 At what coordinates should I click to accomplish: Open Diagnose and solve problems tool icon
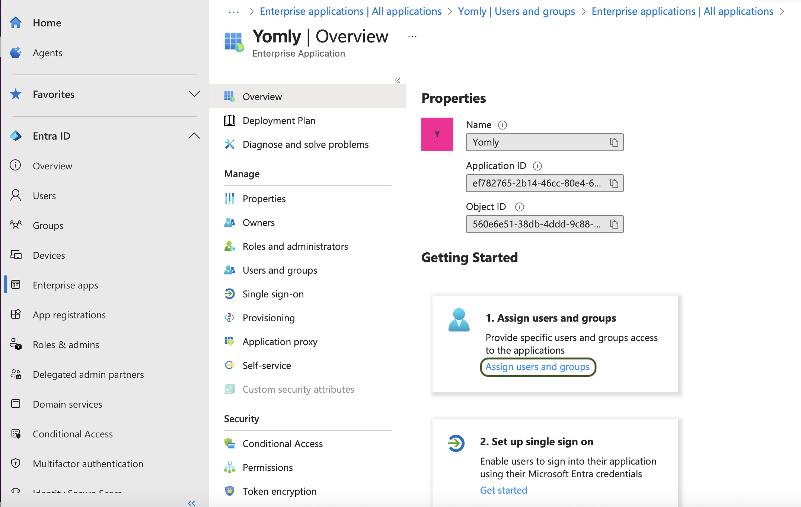(x=230, y=144)
